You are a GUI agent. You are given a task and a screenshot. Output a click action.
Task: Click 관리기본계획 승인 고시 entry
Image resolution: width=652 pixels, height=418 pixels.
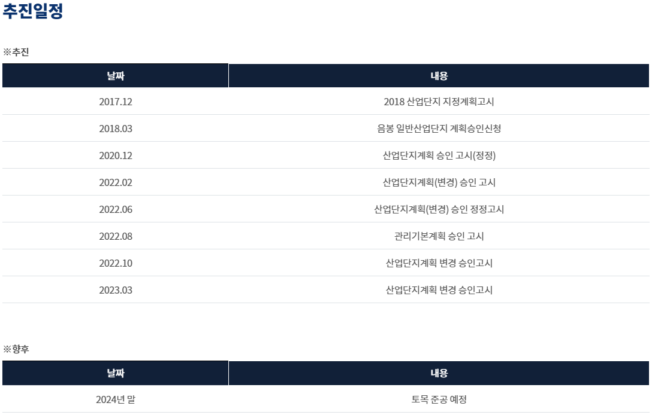tap(439, 236)
